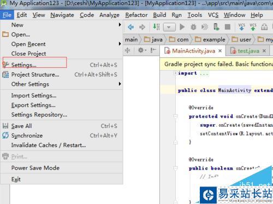Open the Tools menu

pos(195,15)
